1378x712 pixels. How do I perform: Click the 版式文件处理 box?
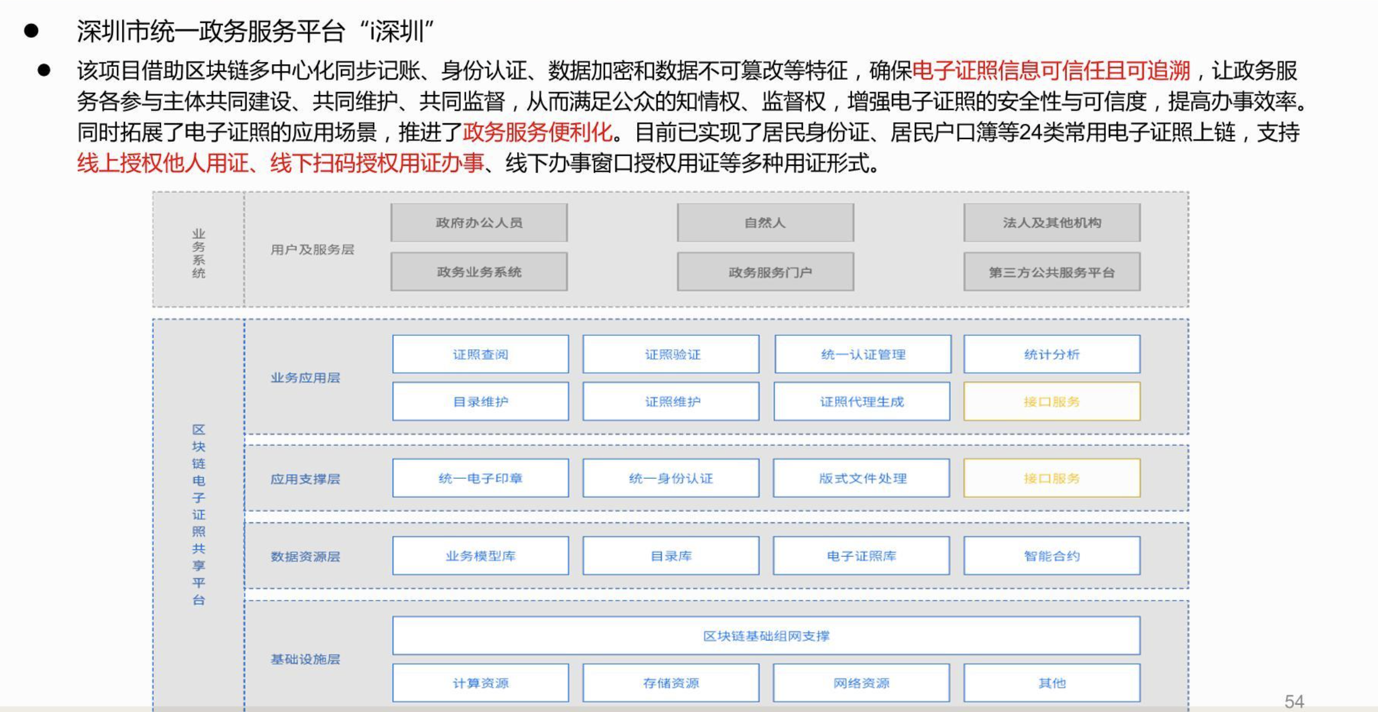[x=861, y=478]
